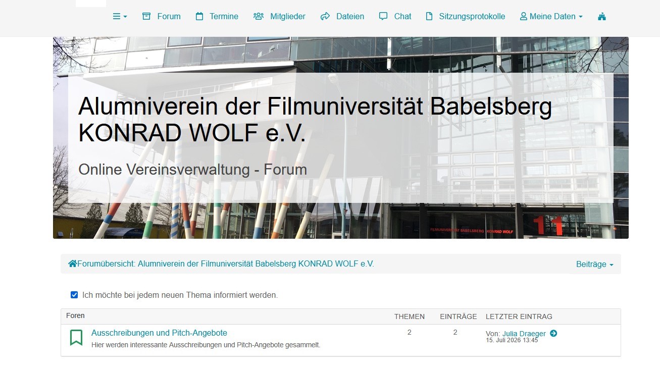This screenshot has width=660, height=371.
Task: Open Sitzungsprotokolle from the navbar
Action: click(x=472, y=16)
